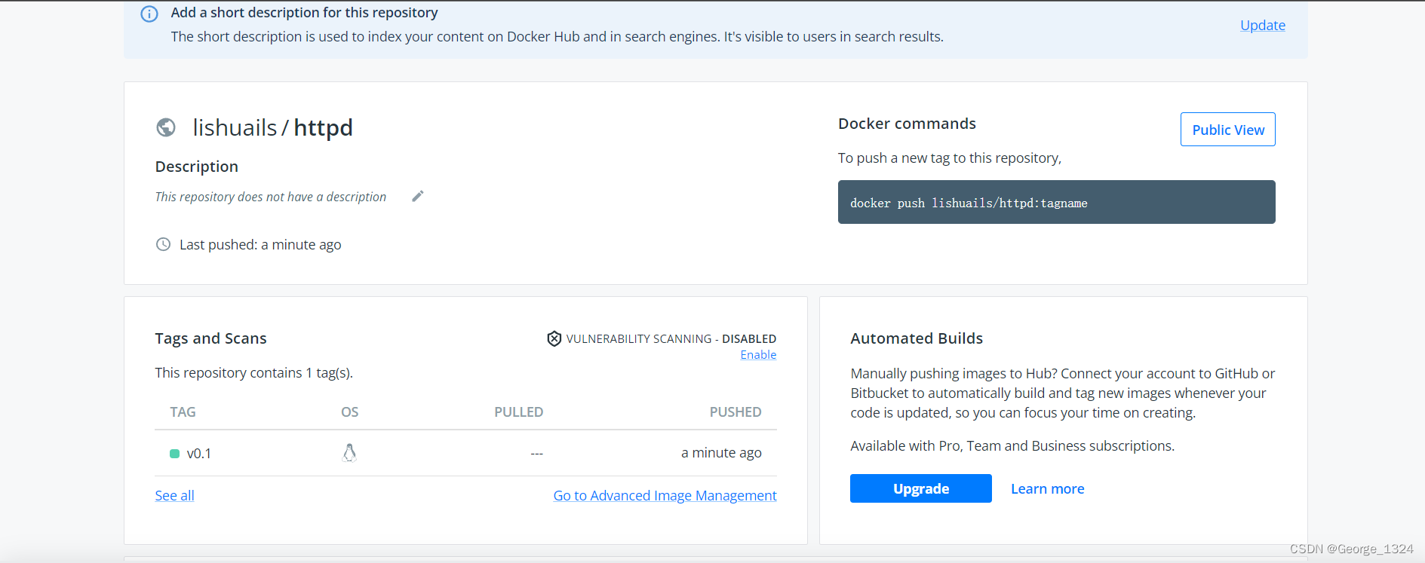
Task: Click 'Add a short description for this repository'
Action: [x=304, y=13]
